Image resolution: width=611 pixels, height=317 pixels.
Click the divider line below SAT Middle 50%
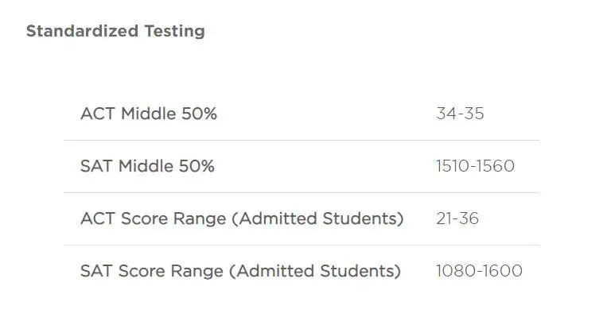[302, 192]
